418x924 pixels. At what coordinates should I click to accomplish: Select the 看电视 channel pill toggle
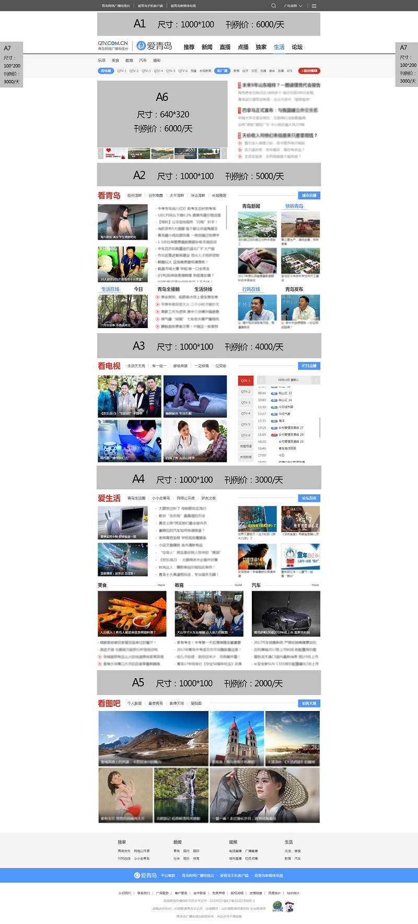(106, 71)
